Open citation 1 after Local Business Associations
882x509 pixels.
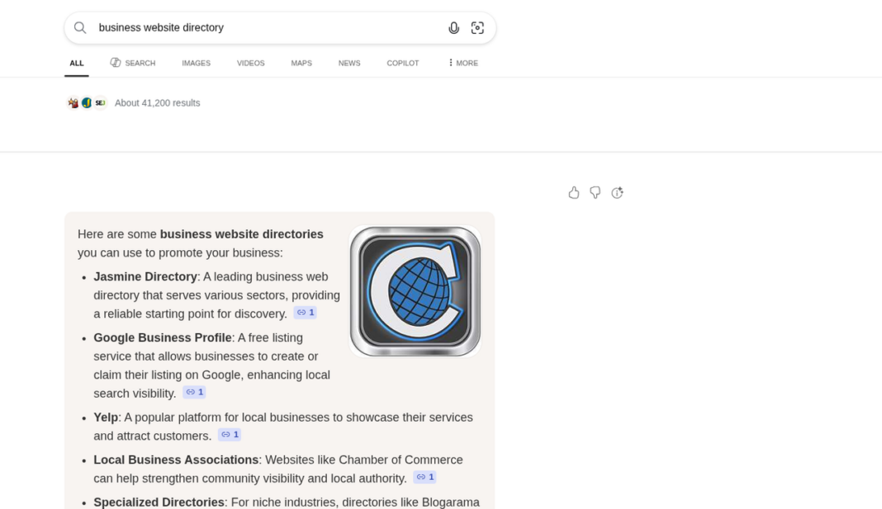point(424,477)
